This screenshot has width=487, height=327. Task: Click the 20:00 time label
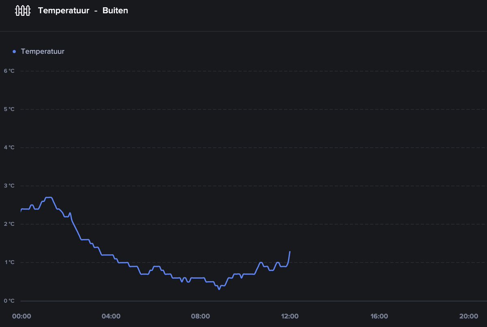(468, 316)
